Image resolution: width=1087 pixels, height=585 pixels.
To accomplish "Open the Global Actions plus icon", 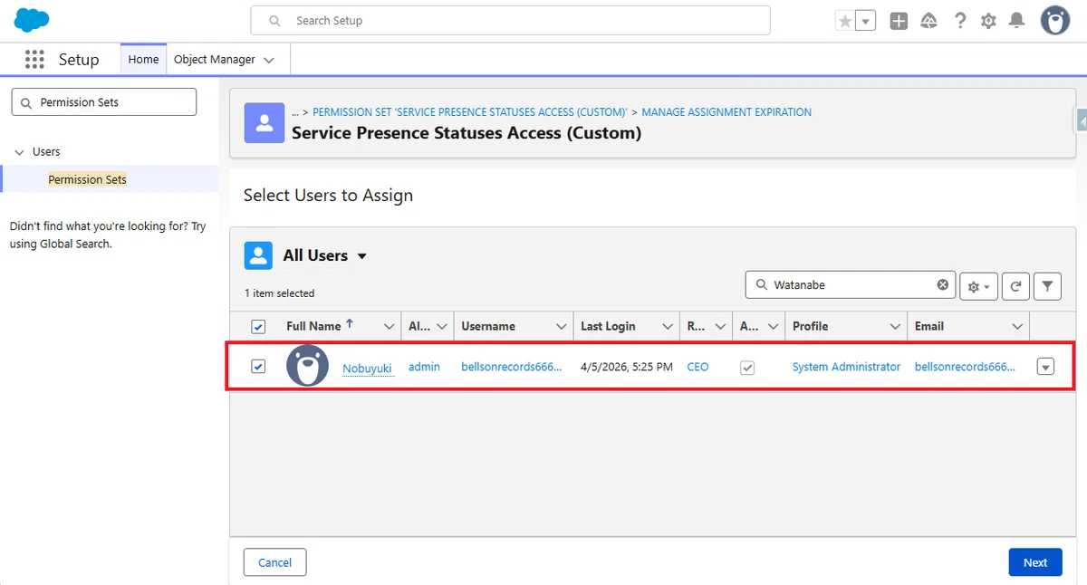I will pyautogui.click(x=899, y=21).
